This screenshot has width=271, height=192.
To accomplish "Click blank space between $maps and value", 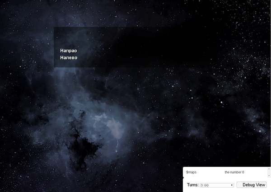I will 210,172.
